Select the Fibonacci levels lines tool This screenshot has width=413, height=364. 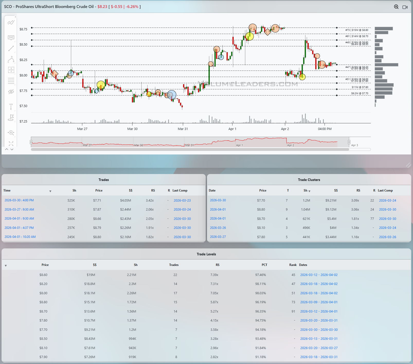coord(11,81)
